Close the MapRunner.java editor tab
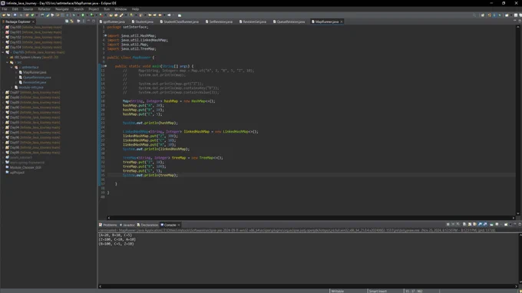The image size is (522, 293). 342,21
